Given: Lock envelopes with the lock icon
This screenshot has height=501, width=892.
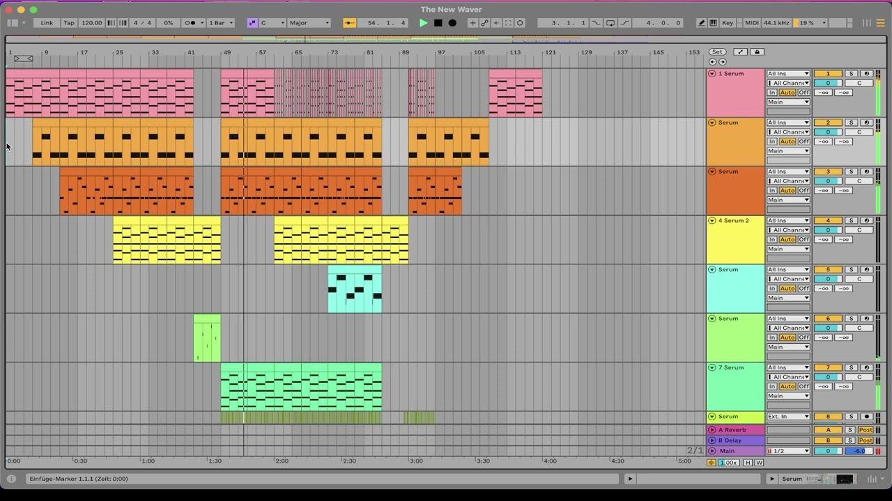Looking at the screenshot, I should coord(758,52).
